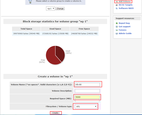
Task: Focus the Volume Name field containing nfs-68
Action: 87,85
